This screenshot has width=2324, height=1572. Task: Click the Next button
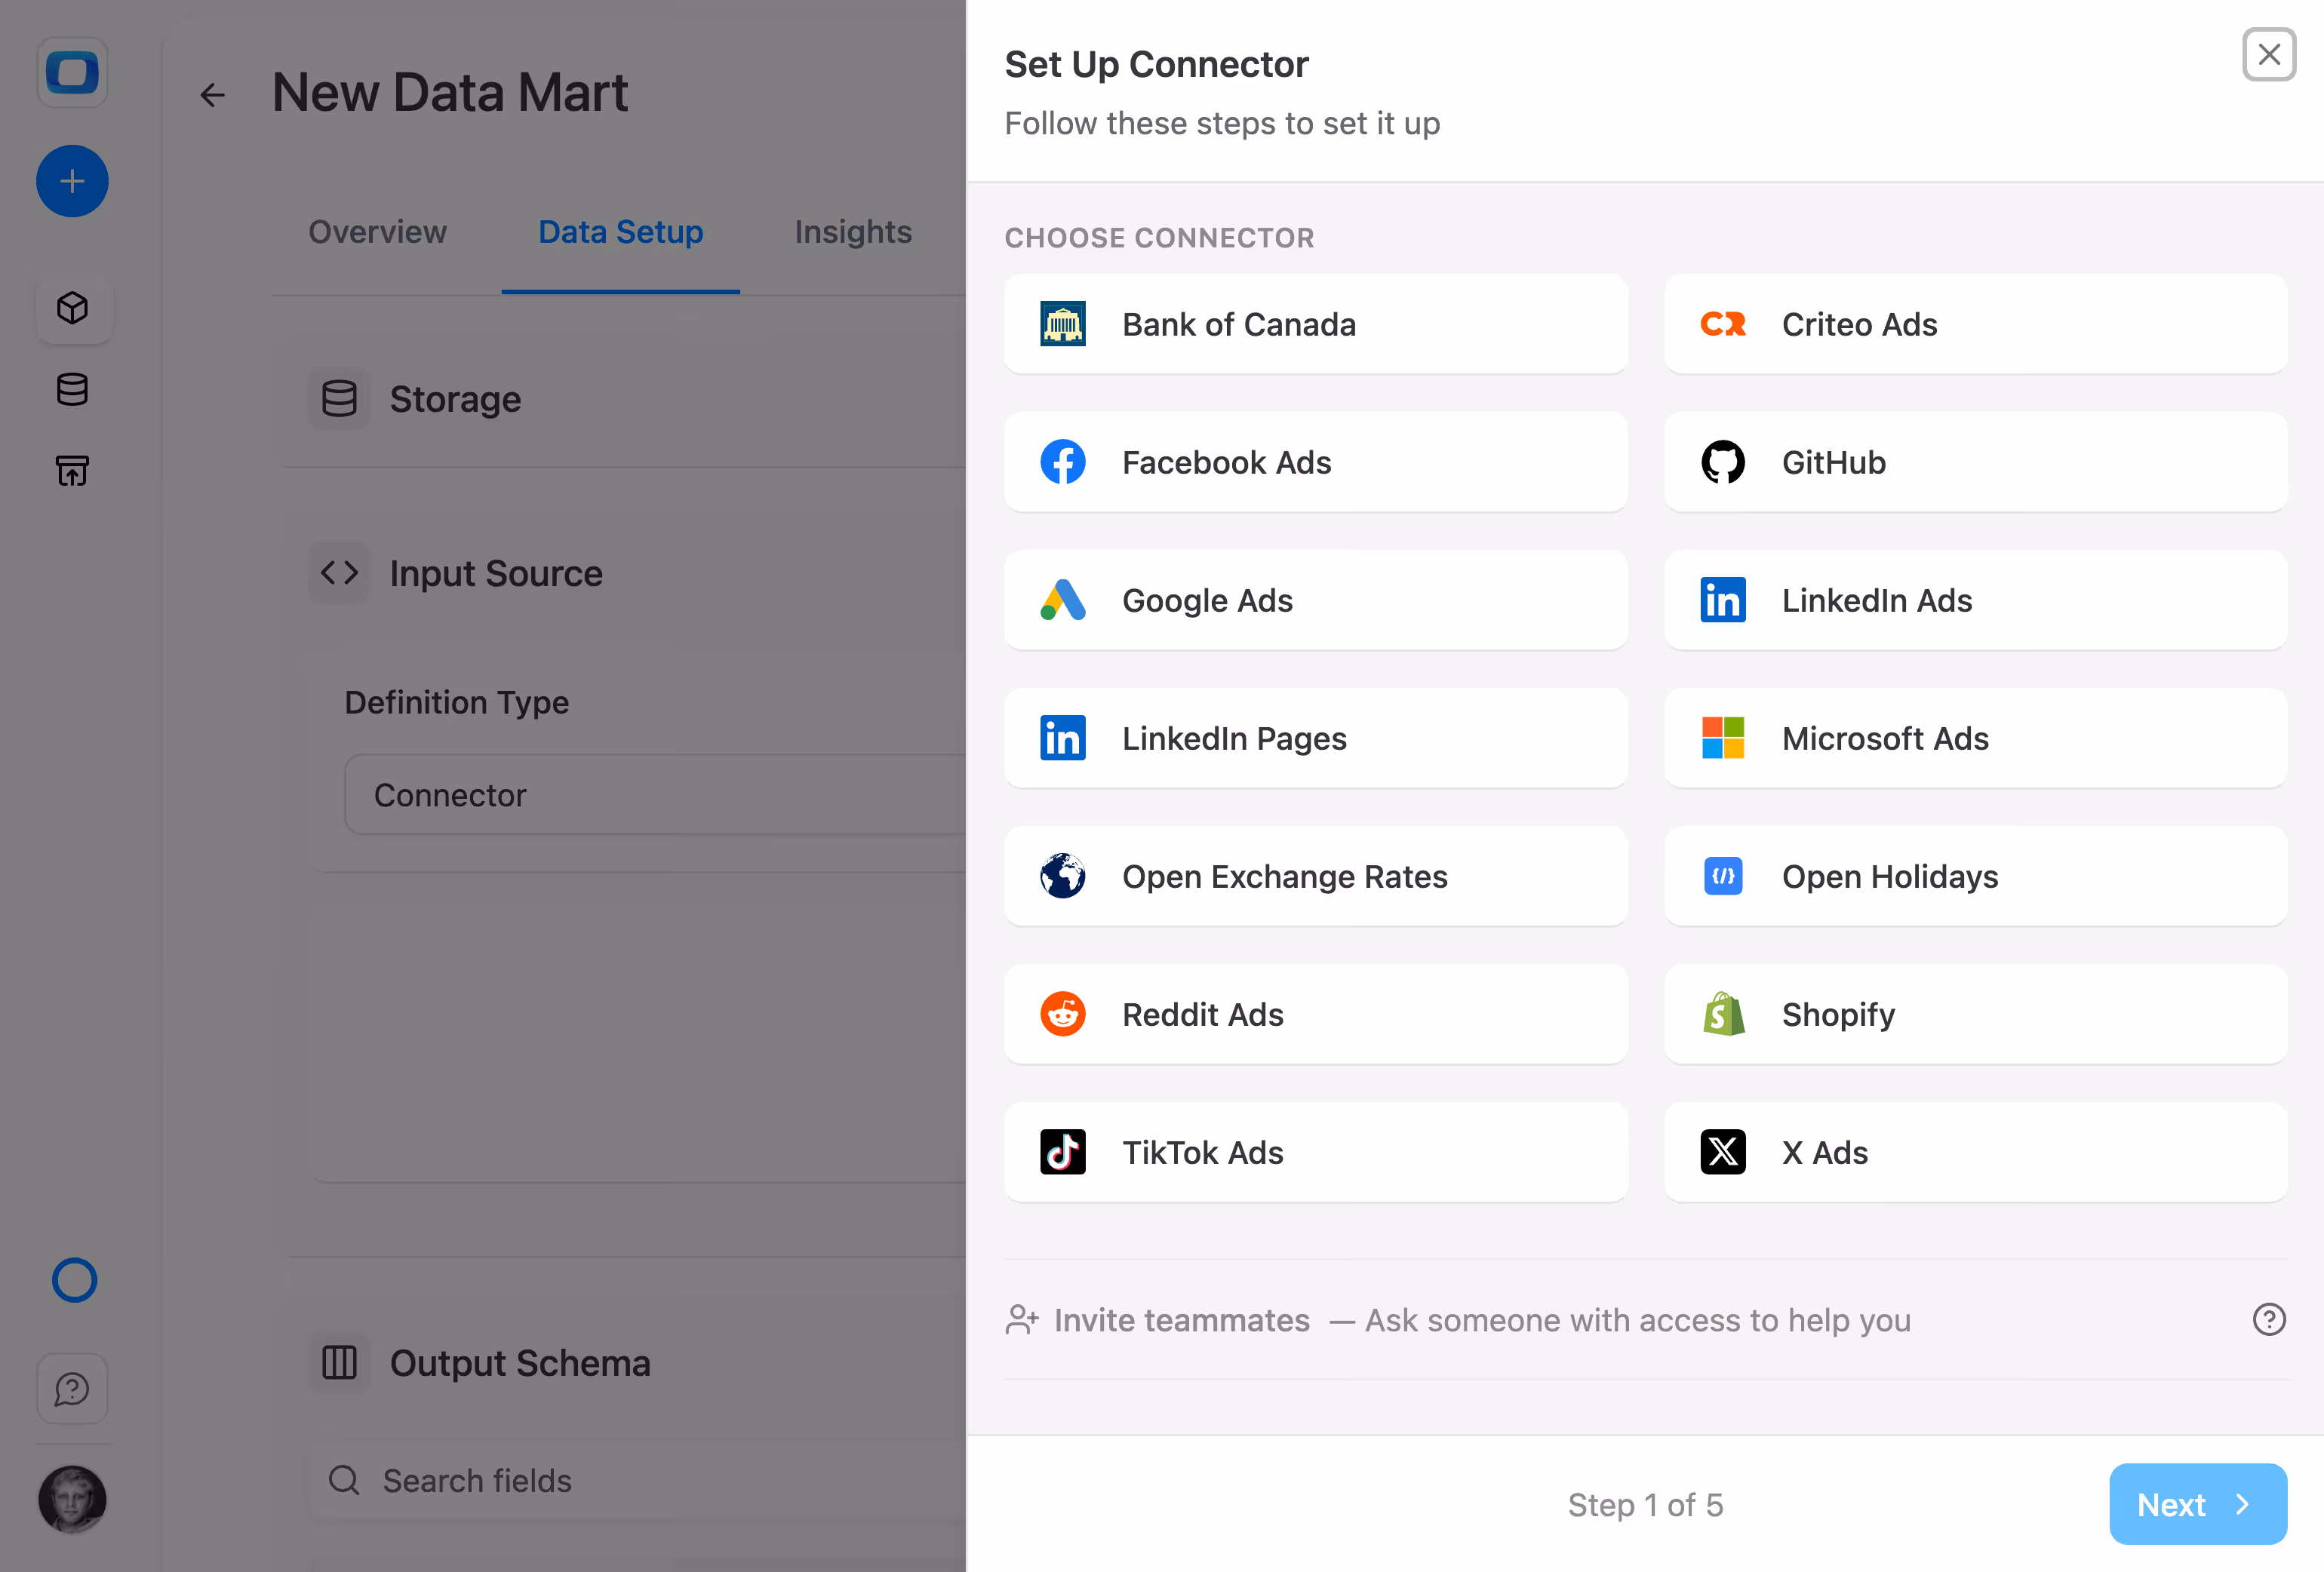(x=2198, y=1504)
